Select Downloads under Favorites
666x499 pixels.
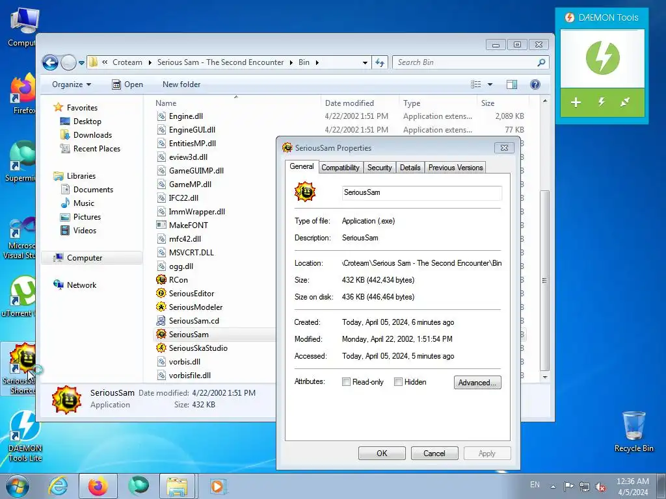(x=92, y=135)
